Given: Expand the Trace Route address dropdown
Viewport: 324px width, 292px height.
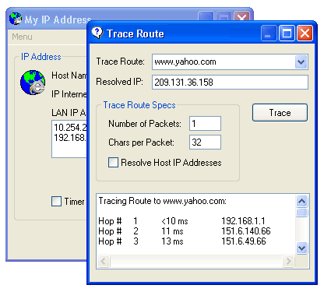Looking at the screenshot, I should tap(301, 62).
